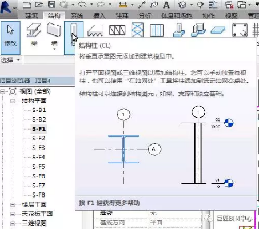Open the S-B1 structural plan view

click(x=39, y=110)
